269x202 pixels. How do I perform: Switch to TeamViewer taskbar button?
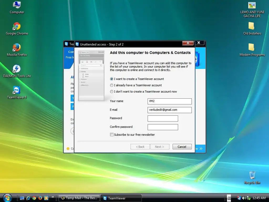[x=121, y=198]
